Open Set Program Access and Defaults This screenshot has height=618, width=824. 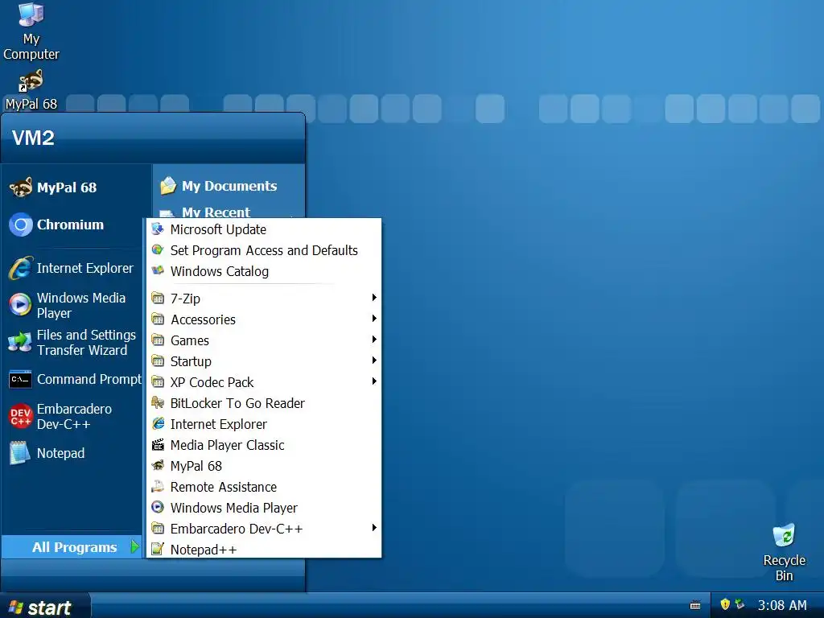(x=264, y=251)
